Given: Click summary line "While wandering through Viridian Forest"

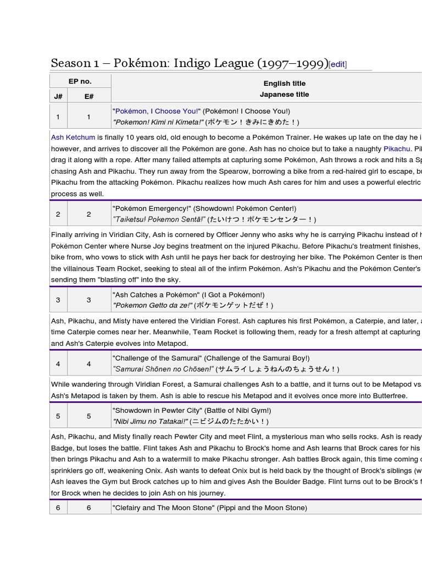Looking at the screenshot, I should point(236,384).
